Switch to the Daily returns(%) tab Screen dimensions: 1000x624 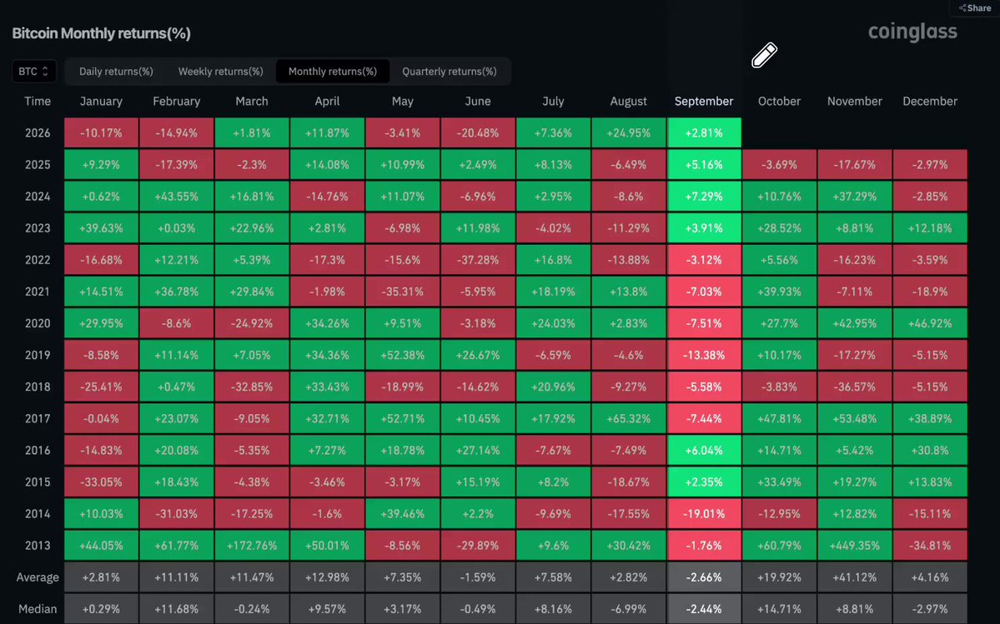pos(116,72)
